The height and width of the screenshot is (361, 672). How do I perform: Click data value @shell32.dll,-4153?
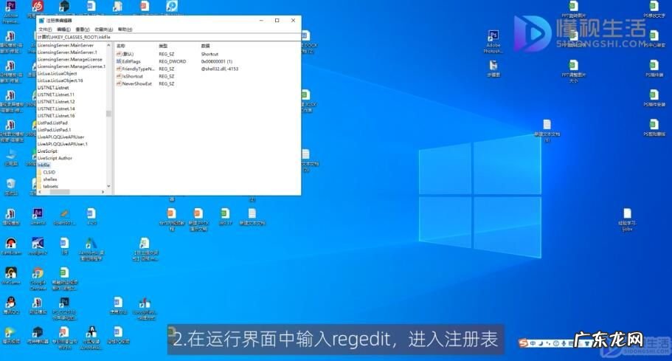tap(219, 69)
